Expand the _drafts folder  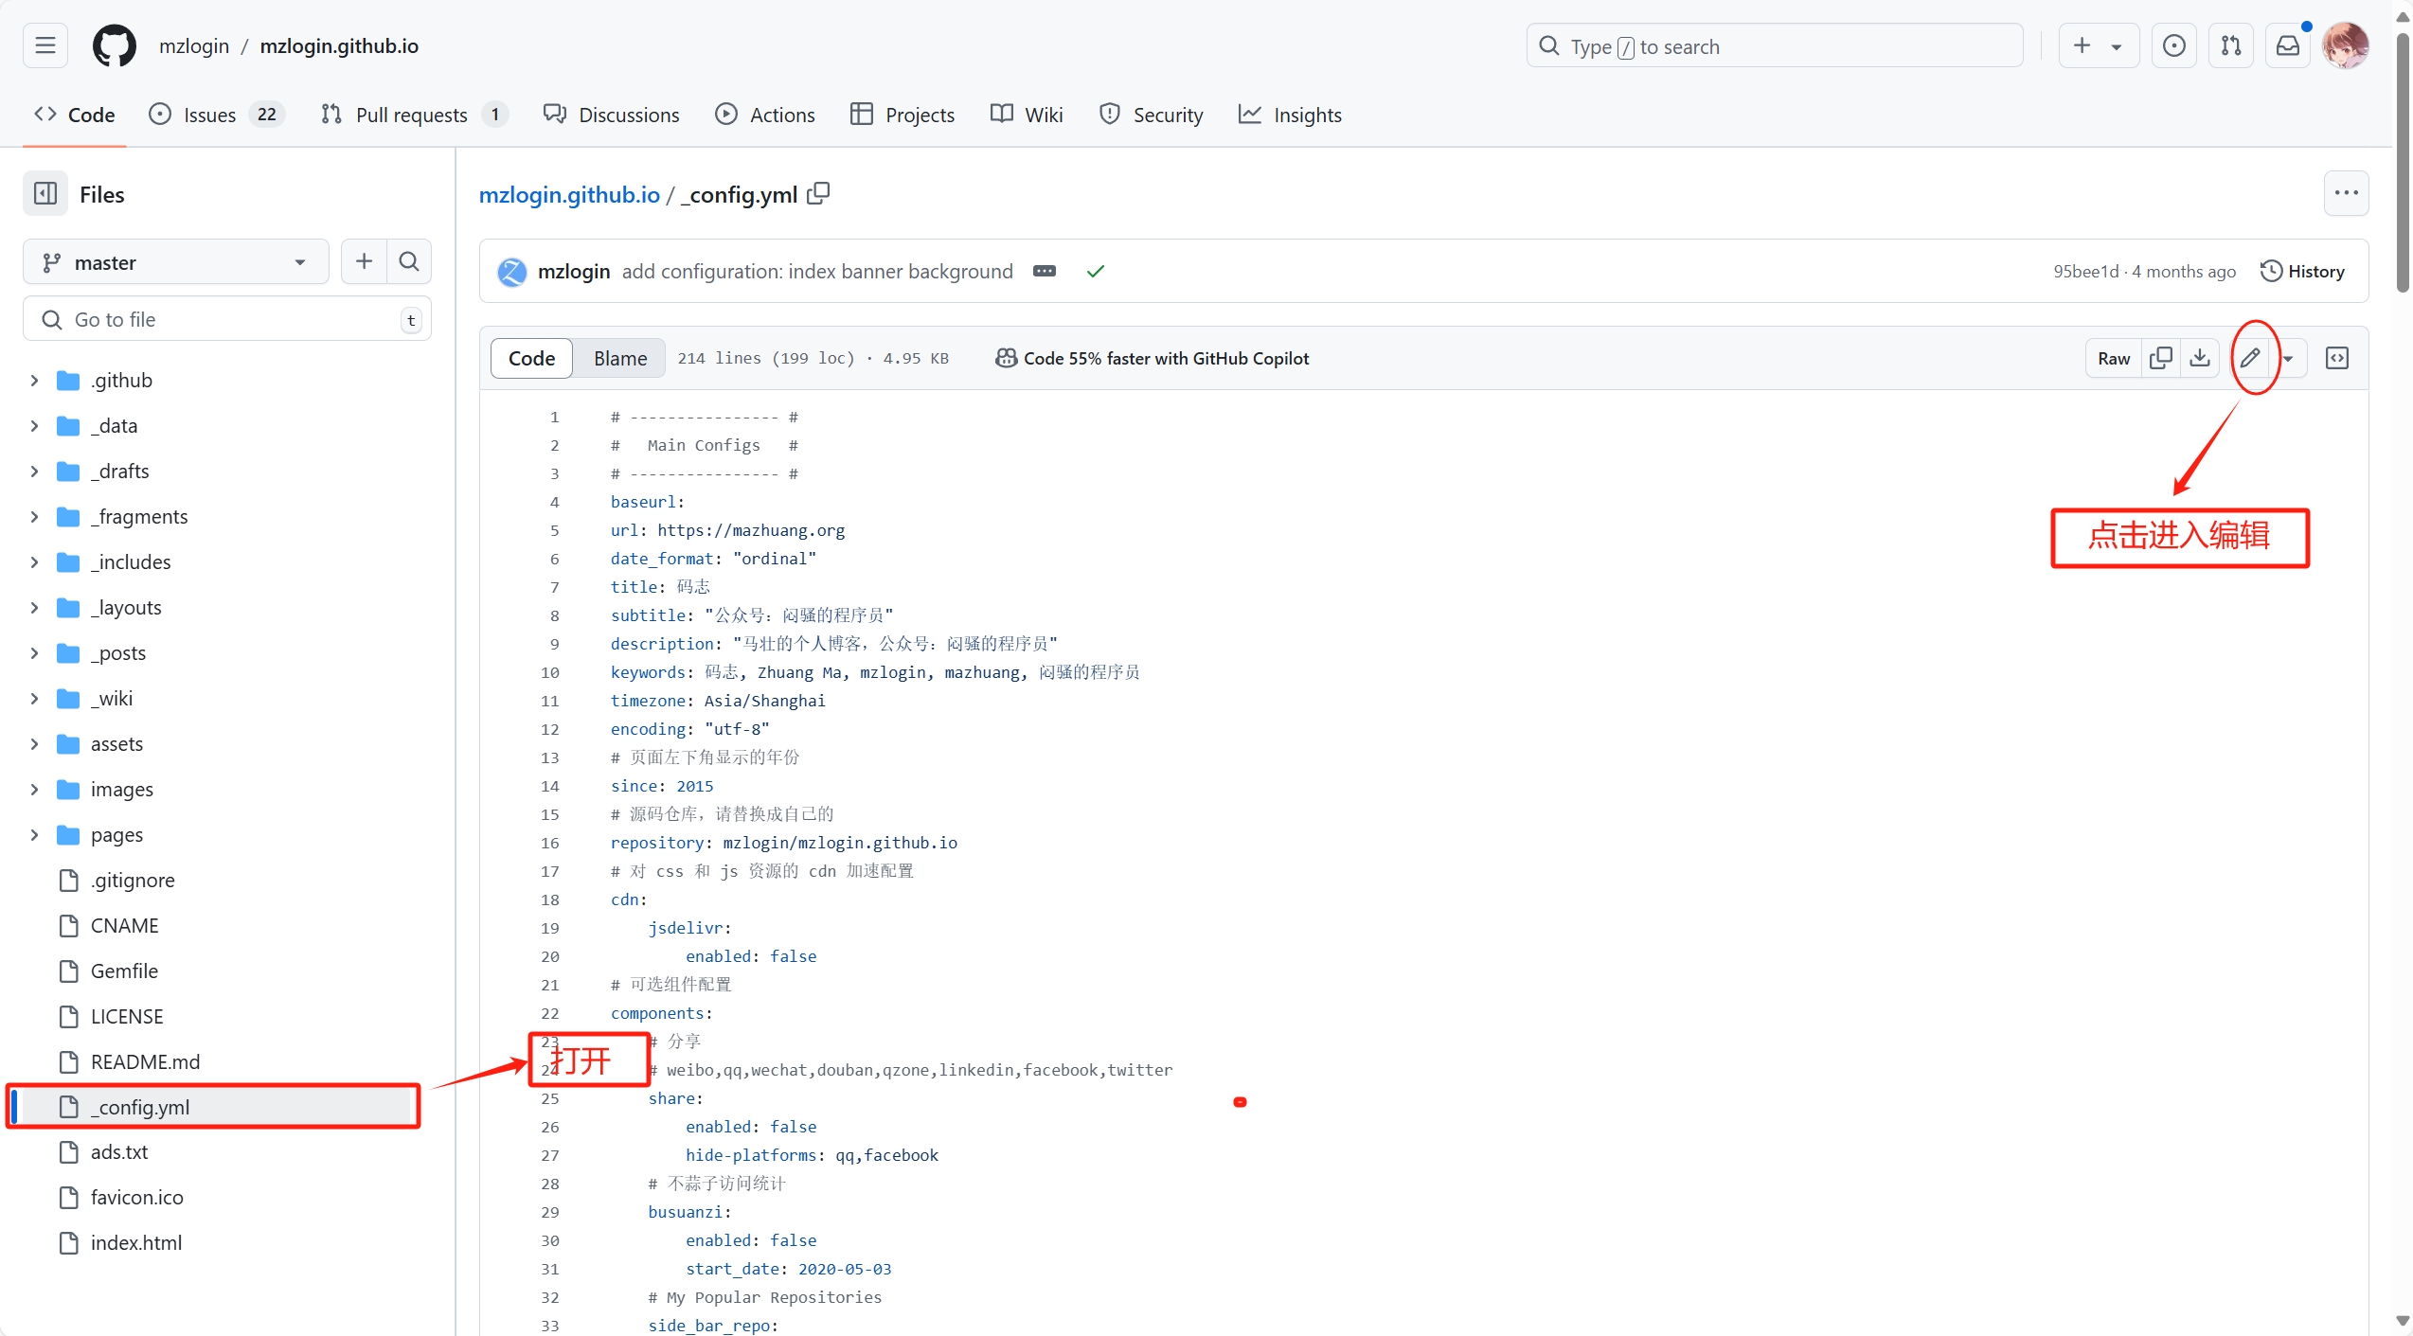[x=34, y=472]
